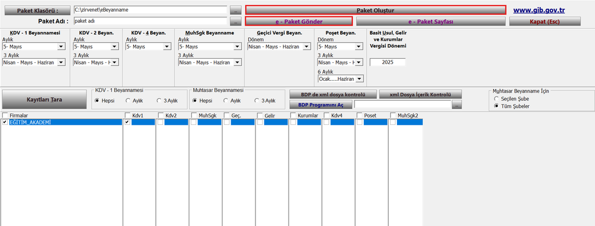Open e - Paket Sayfası
Screen dimensions: 595x226
431,21
